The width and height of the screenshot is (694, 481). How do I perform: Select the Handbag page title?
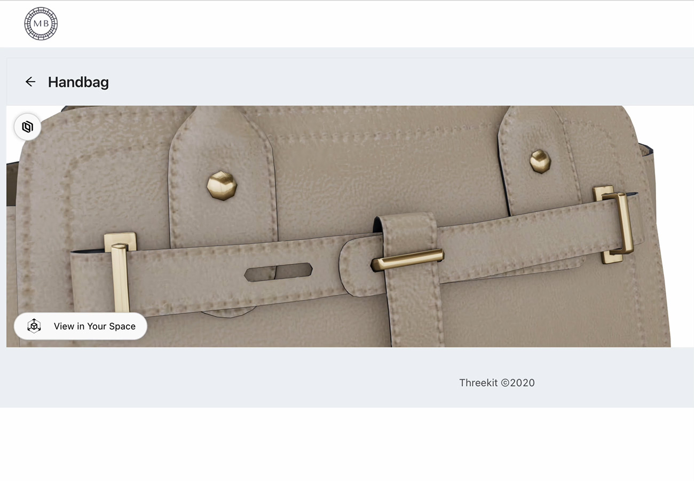78,82
